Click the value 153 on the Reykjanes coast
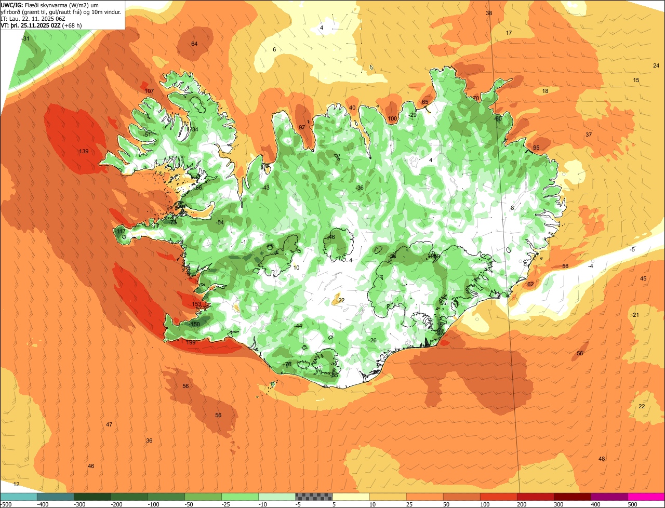 tap(196, 304)
